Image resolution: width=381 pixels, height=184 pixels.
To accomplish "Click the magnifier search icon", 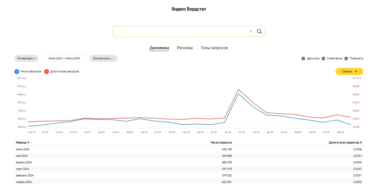I will click(259, 31).
